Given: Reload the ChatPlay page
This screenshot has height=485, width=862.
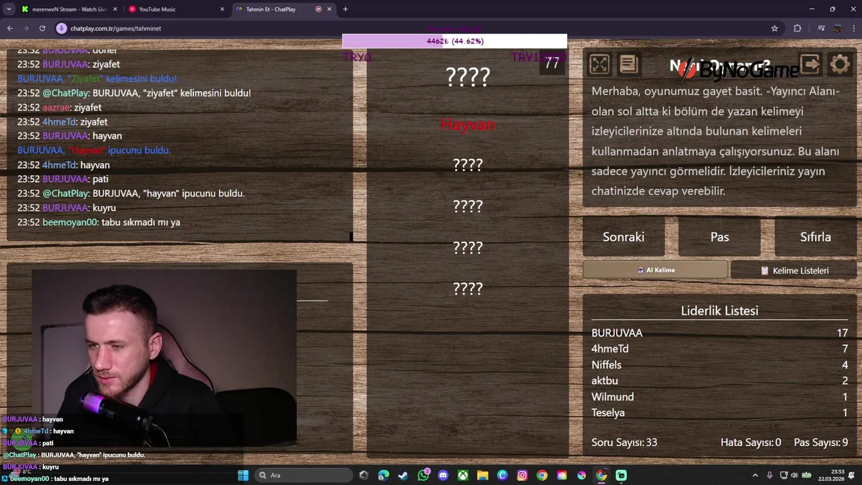Looking at the screenshot, I should (42, 28).
